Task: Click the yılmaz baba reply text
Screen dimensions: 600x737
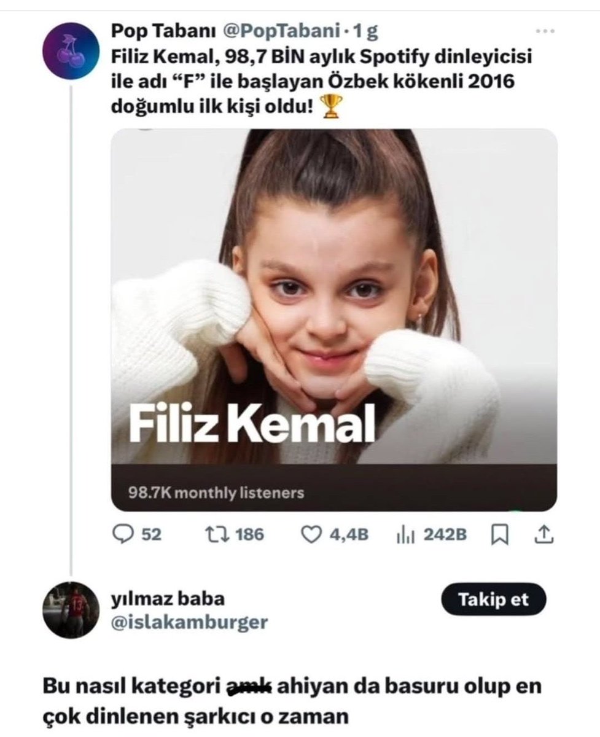Action: tap(292, 700)
